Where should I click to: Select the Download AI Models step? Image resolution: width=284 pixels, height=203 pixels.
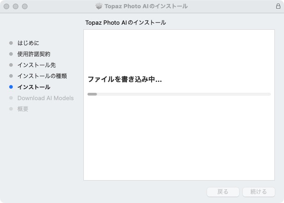pyautogui.click(x=45, y=98)
